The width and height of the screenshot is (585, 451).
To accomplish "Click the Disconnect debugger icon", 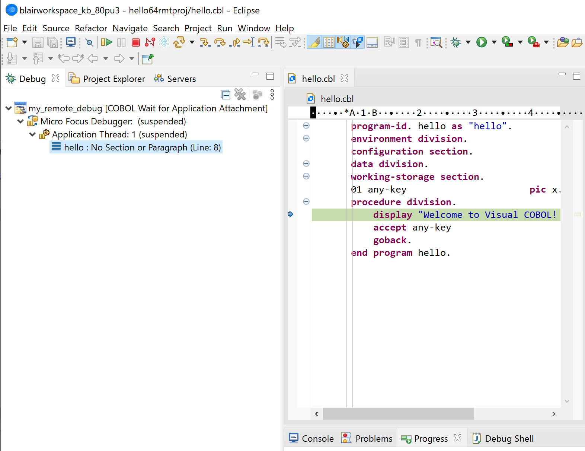I will [150, 42].
